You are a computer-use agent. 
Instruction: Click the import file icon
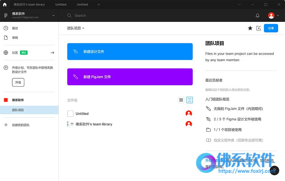pyautogui.click(x=258, y=28)
